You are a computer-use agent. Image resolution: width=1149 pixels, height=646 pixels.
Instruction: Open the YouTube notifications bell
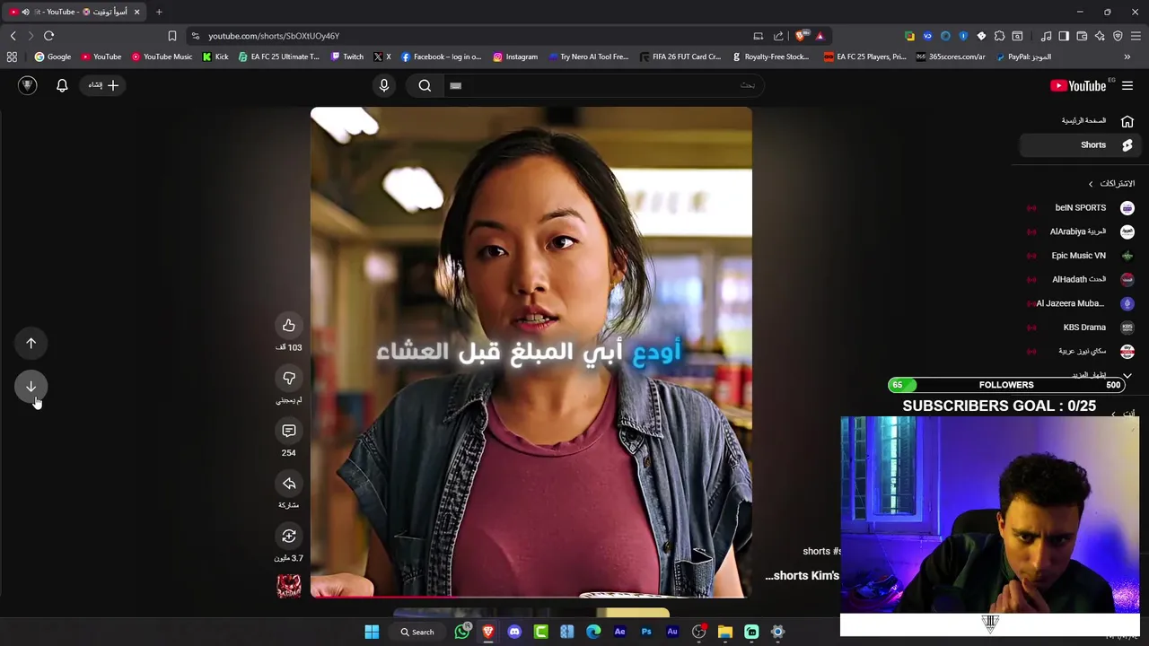point(62,85)
